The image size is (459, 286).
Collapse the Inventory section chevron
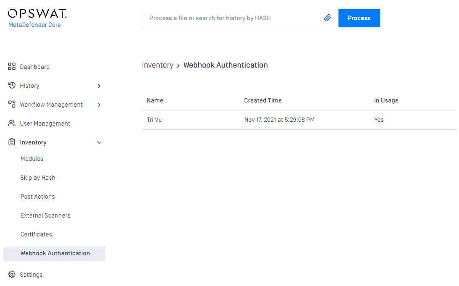[99, 142]
